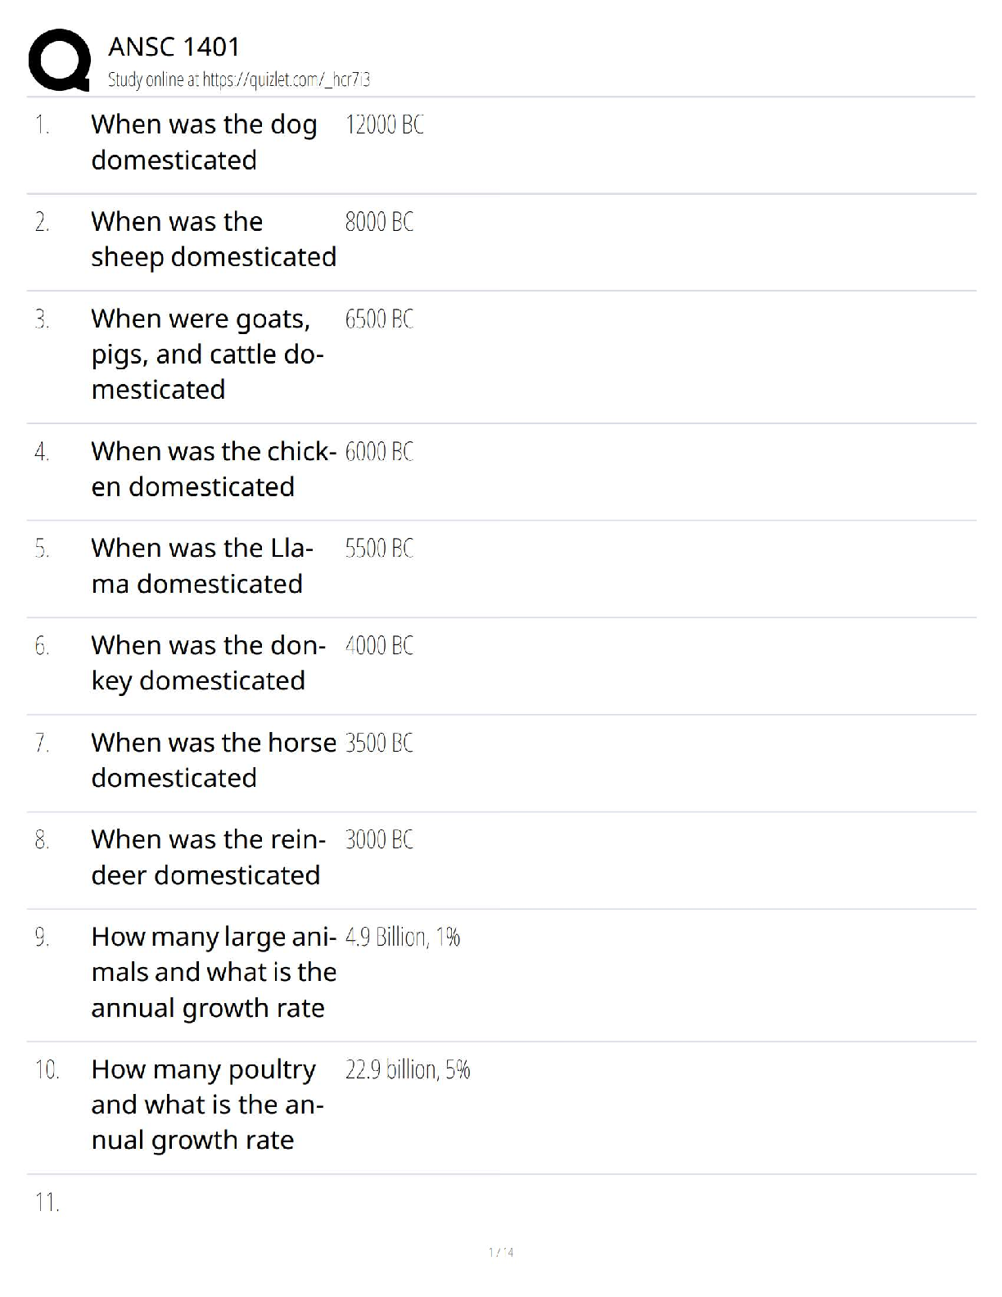Image resolution: width=1002 pixels, height=1297 pixels.
Task: Select the sheep domesticated question
Action: [213, 239]
